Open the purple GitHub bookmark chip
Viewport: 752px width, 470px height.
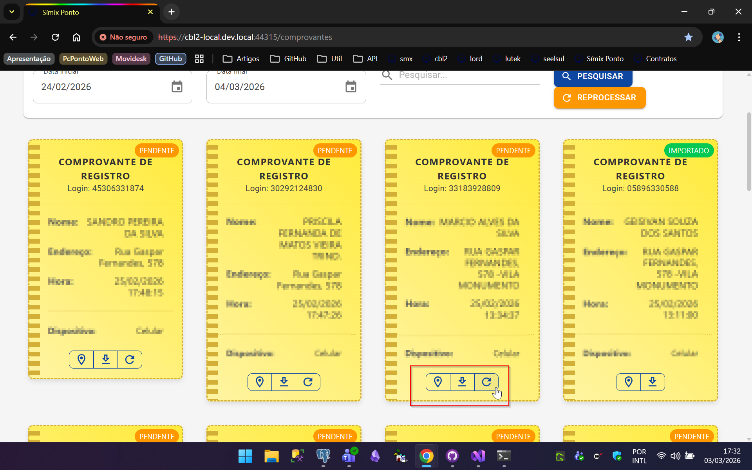tap(170, 59)
